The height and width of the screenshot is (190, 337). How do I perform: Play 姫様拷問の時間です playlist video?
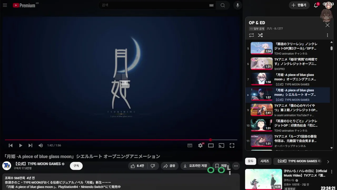(288, 64)
